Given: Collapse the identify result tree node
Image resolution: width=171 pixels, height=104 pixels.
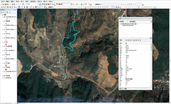Looking at the screenshot, I should click(x=120, y=24).
